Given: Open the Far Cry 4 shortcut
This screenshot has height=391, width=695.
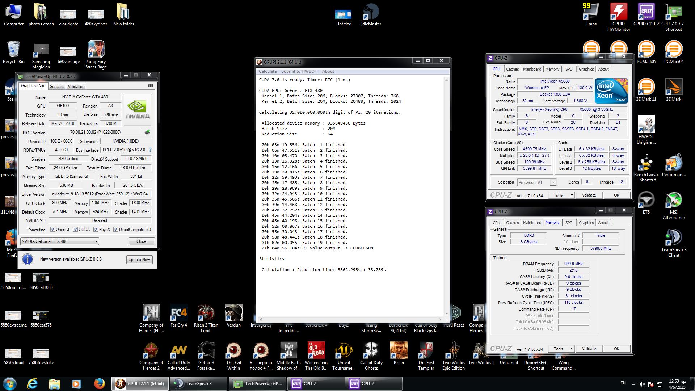Looking at the screenshot, I should [178, 316].
